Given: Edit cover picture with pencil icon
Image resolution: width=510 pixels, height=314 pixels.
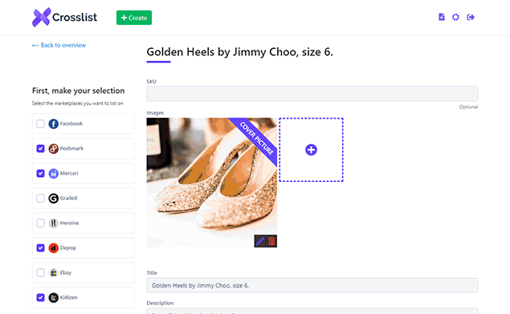Looking at the screenshot, I should coord(260,241).
